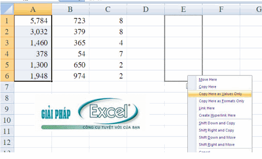Select column A header
Viewport: 262px width, 159px height.
coord(33,9)
